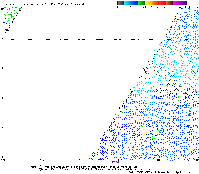This screenshot has width=199, height=174.
Task: Click the "40" label under the color bar
Action: [x=173, y=7]
